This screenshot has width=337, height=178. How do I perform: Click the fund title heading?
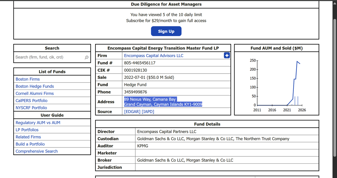coord(163,48)
